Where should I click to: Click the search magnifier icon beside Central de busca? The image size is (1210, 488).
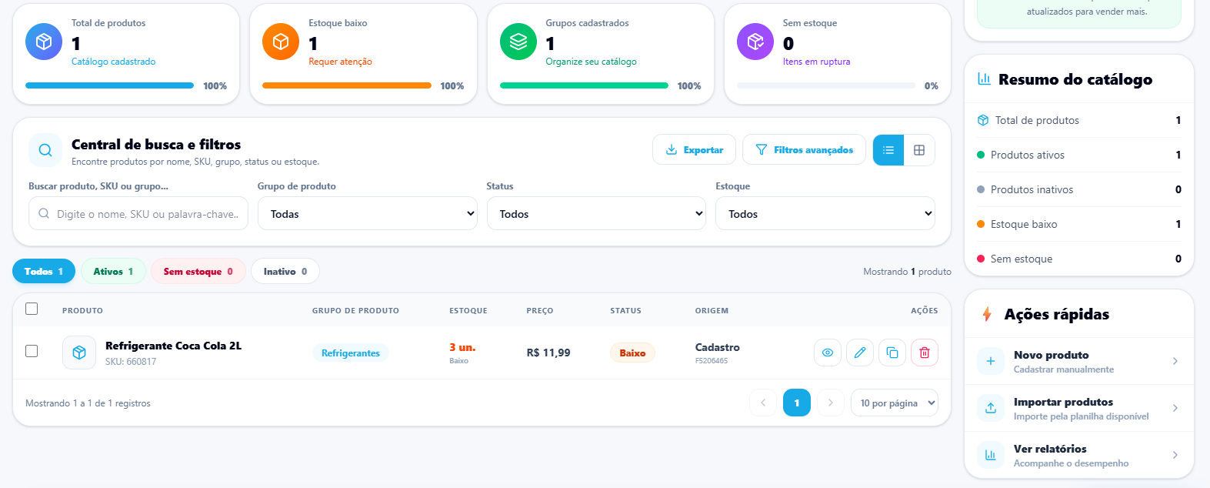[45, 150]
